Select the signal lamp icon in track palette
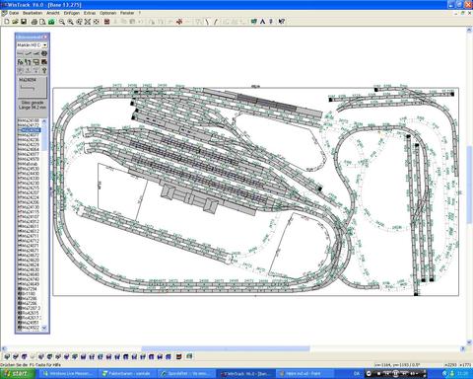Screen dimensions: 473x379 tap(44, 70)
